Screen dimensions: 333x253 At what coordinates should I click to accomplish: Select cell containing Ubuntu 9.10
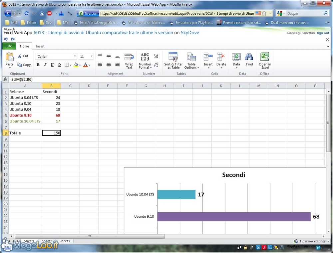tap(25, 115)
